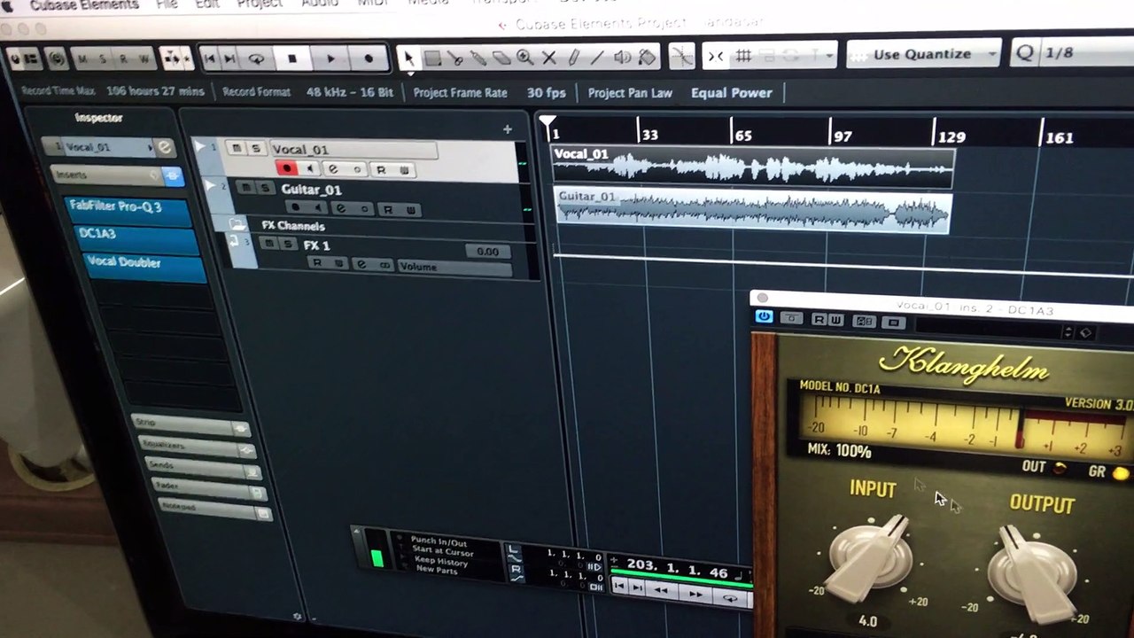Toggle Cycle loop button in toolbar
The height and width of the screenshot is (638, 1134).
256,58
